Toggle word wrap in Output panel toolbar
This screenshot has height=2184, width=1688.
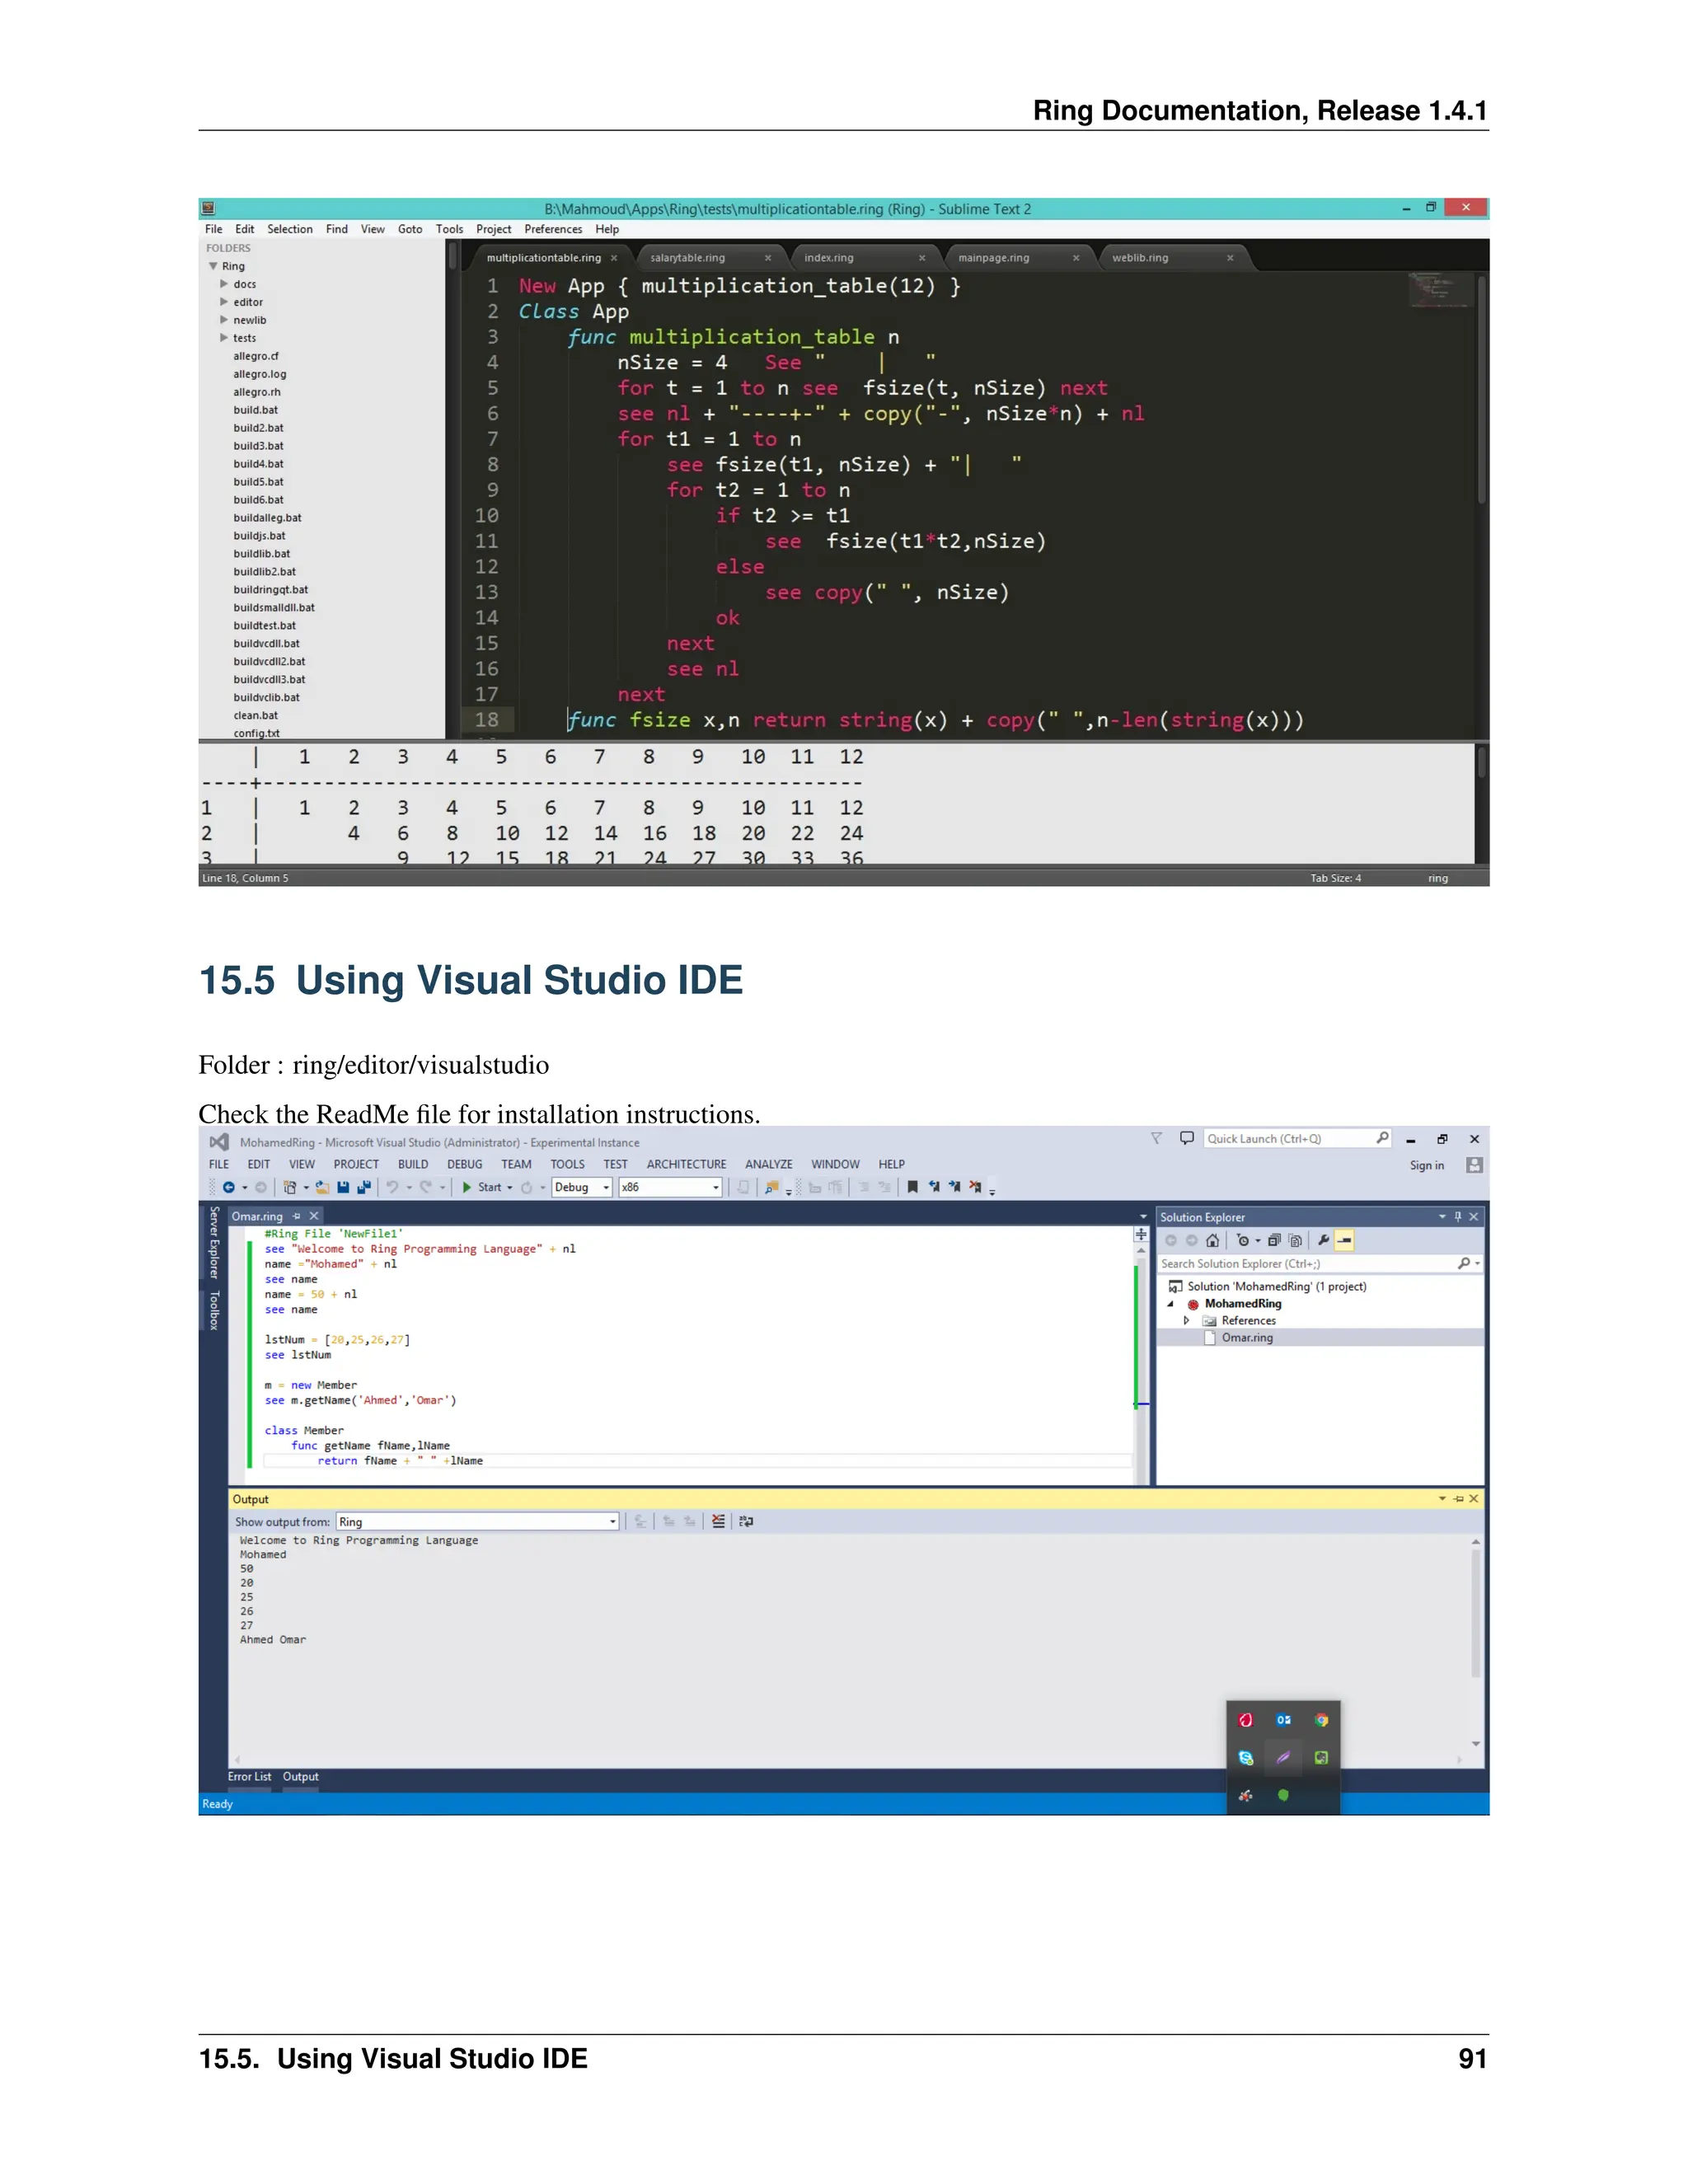point(746,1521)
